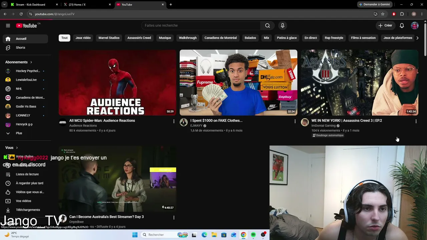View site information in address bar

(x=30, y=14)
